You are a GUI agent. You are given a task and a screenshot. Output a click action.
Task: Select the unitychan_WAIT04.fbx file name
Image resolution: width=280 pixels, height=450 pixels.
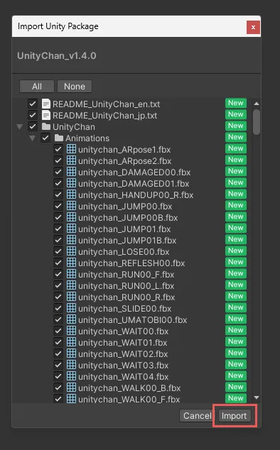click(x=124, y=376)
